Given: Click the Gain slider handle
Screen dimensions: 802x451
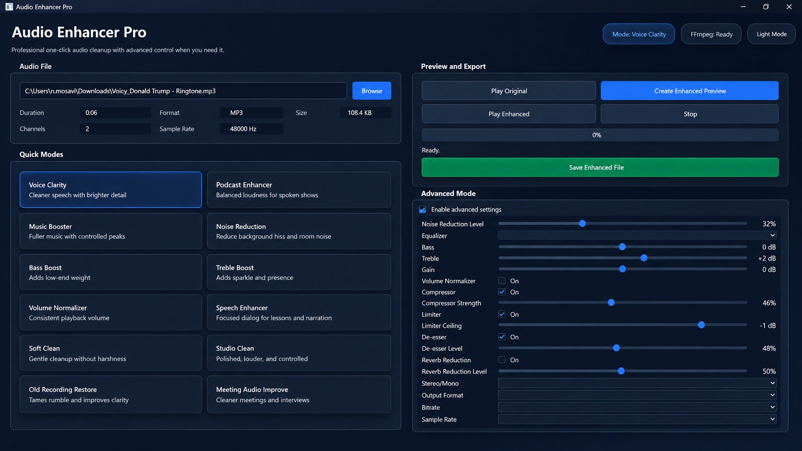Looking at the screenshot, I should (623, 269).
